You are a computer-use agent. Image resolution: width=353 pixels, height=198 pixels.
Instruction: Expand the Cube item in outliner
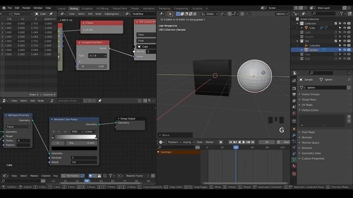(302, 28)
